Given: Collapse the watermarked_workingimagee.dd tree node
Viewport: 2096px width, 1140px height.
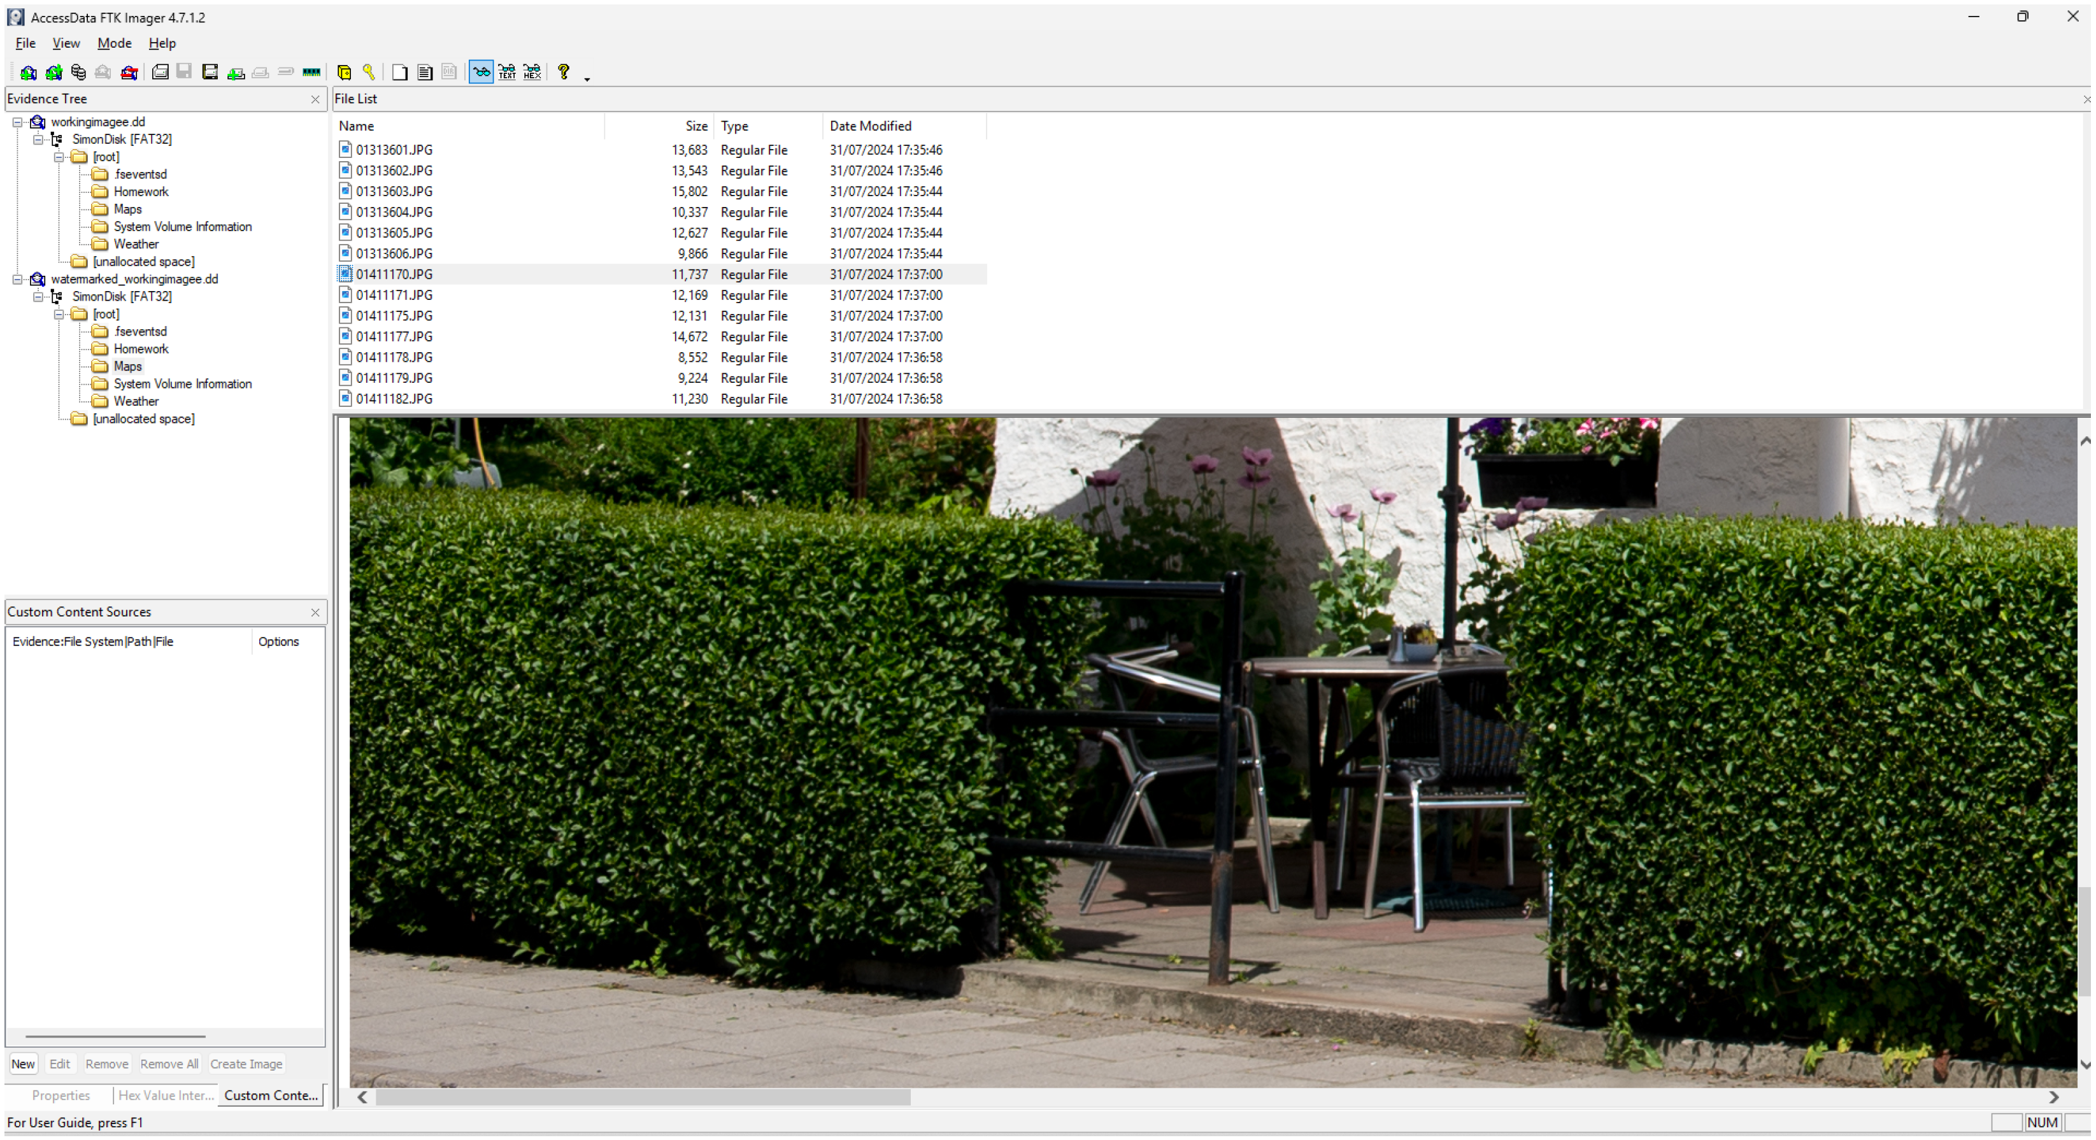Looking at the screenshot, I should coord(17,279).
